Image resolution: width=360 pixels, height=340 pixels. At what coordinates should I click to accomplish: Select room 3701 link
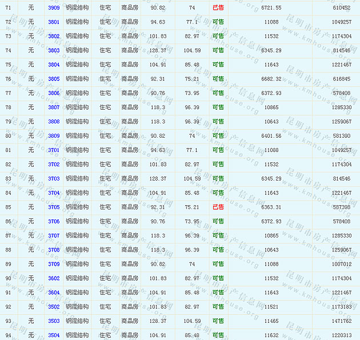pos(54,150)
